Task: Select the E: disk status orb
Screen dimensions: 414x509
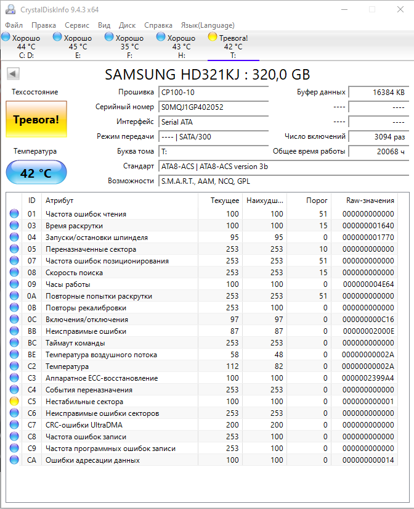Action: (x=57, y=36)
